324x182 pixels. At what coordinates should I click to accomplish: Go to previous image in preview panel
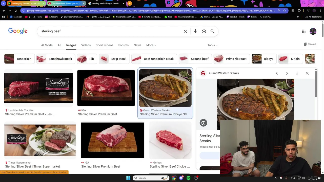pos(277,73)
